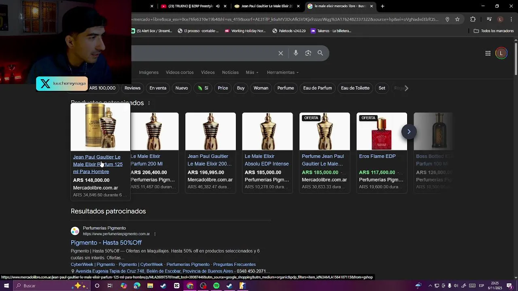Open Copilot from the taskbar
Viewport: 518px width, 291px height.
click(123, 286)
